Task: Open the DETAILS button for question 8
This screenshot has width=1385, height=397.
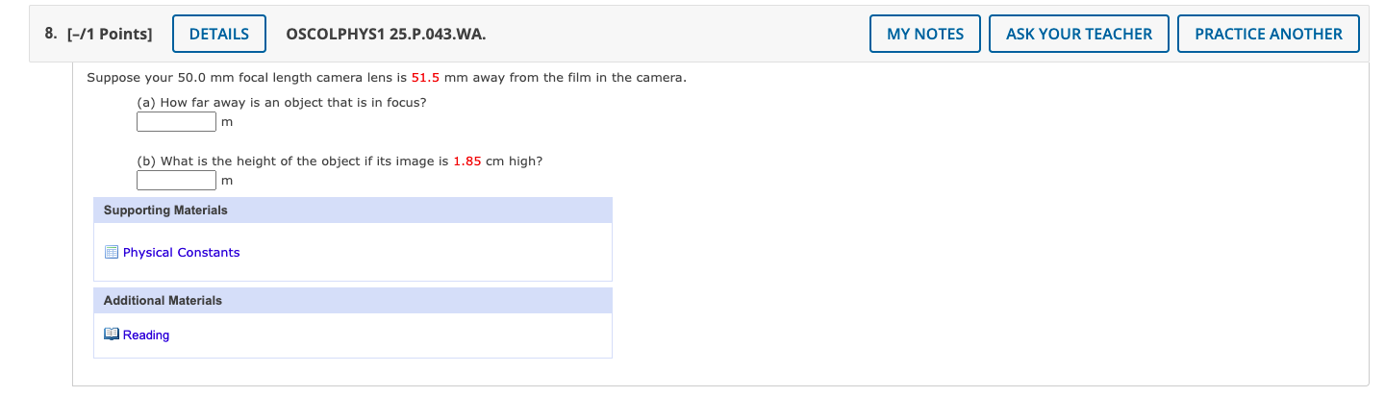Action: (219, 34)
